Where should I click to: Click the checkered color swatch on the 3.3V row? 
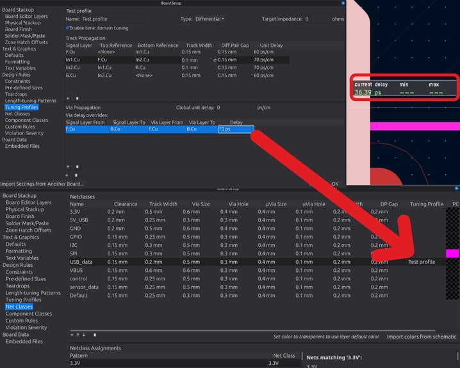[452, 212]
